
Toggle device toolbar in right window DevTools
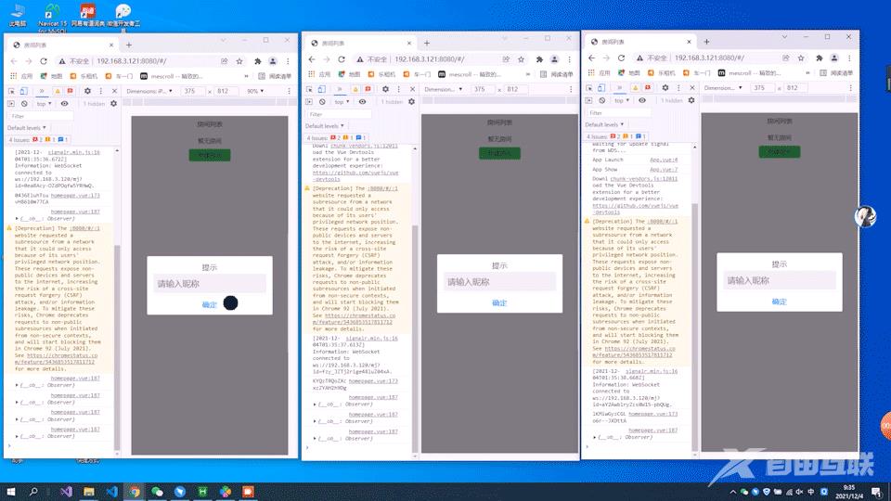coord(601,88)
